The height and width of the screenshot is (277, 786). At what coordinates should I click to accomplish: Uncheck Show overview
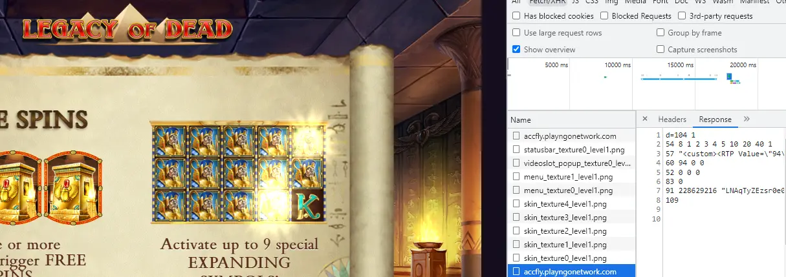tap(516, 50)
